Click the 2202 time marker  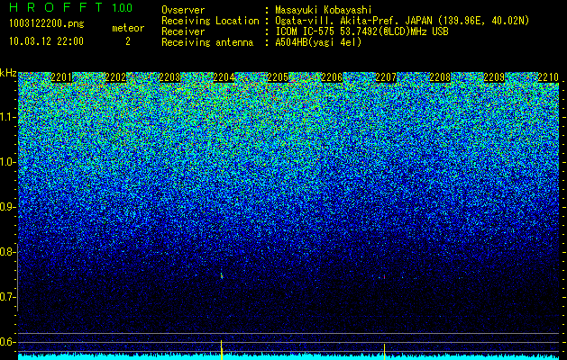pyautogui.click(x=115, y=77)
